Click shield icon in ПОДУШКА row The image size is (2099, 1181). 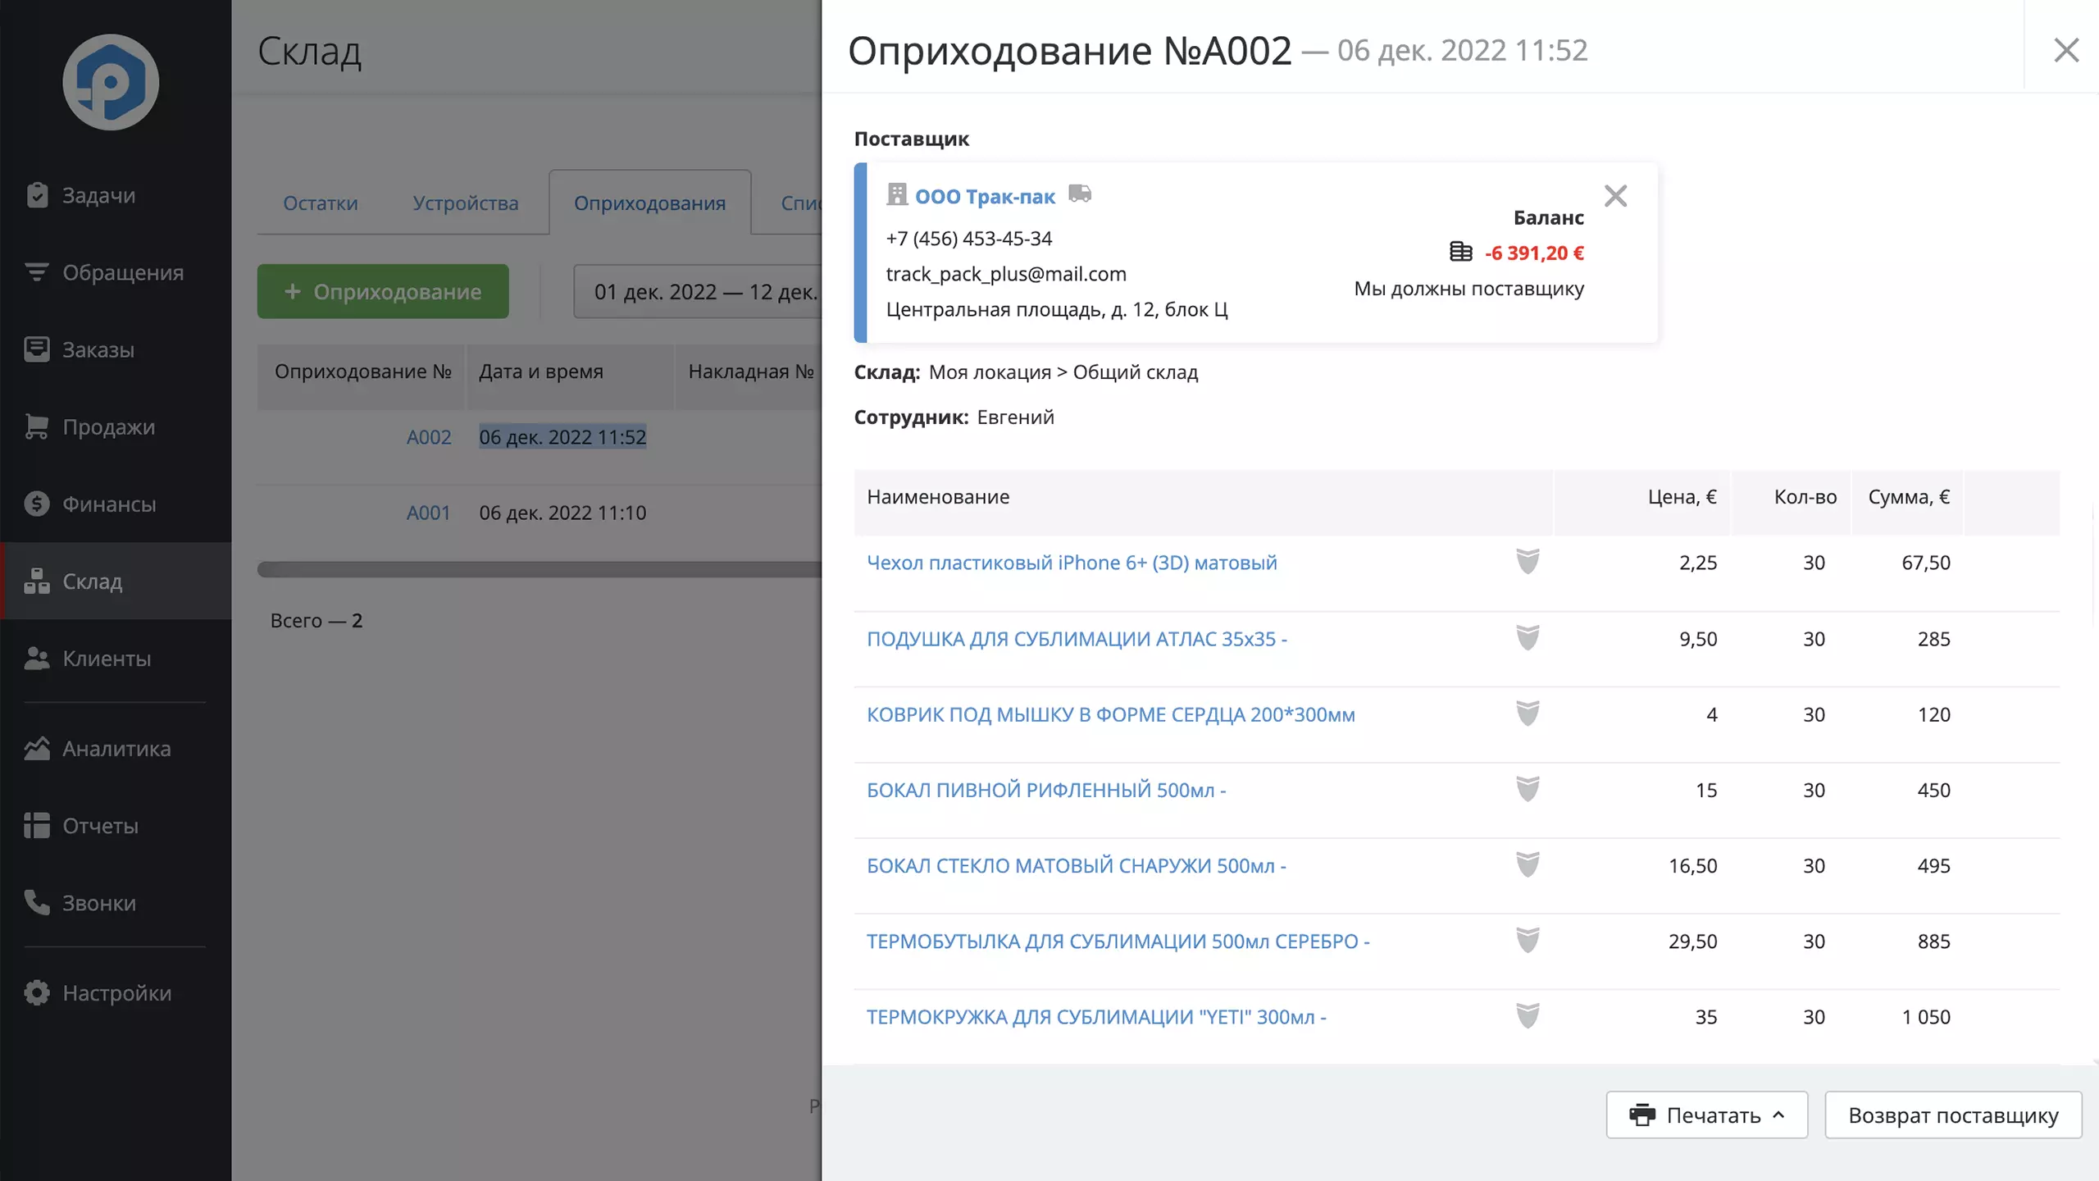coord(1528,637)
